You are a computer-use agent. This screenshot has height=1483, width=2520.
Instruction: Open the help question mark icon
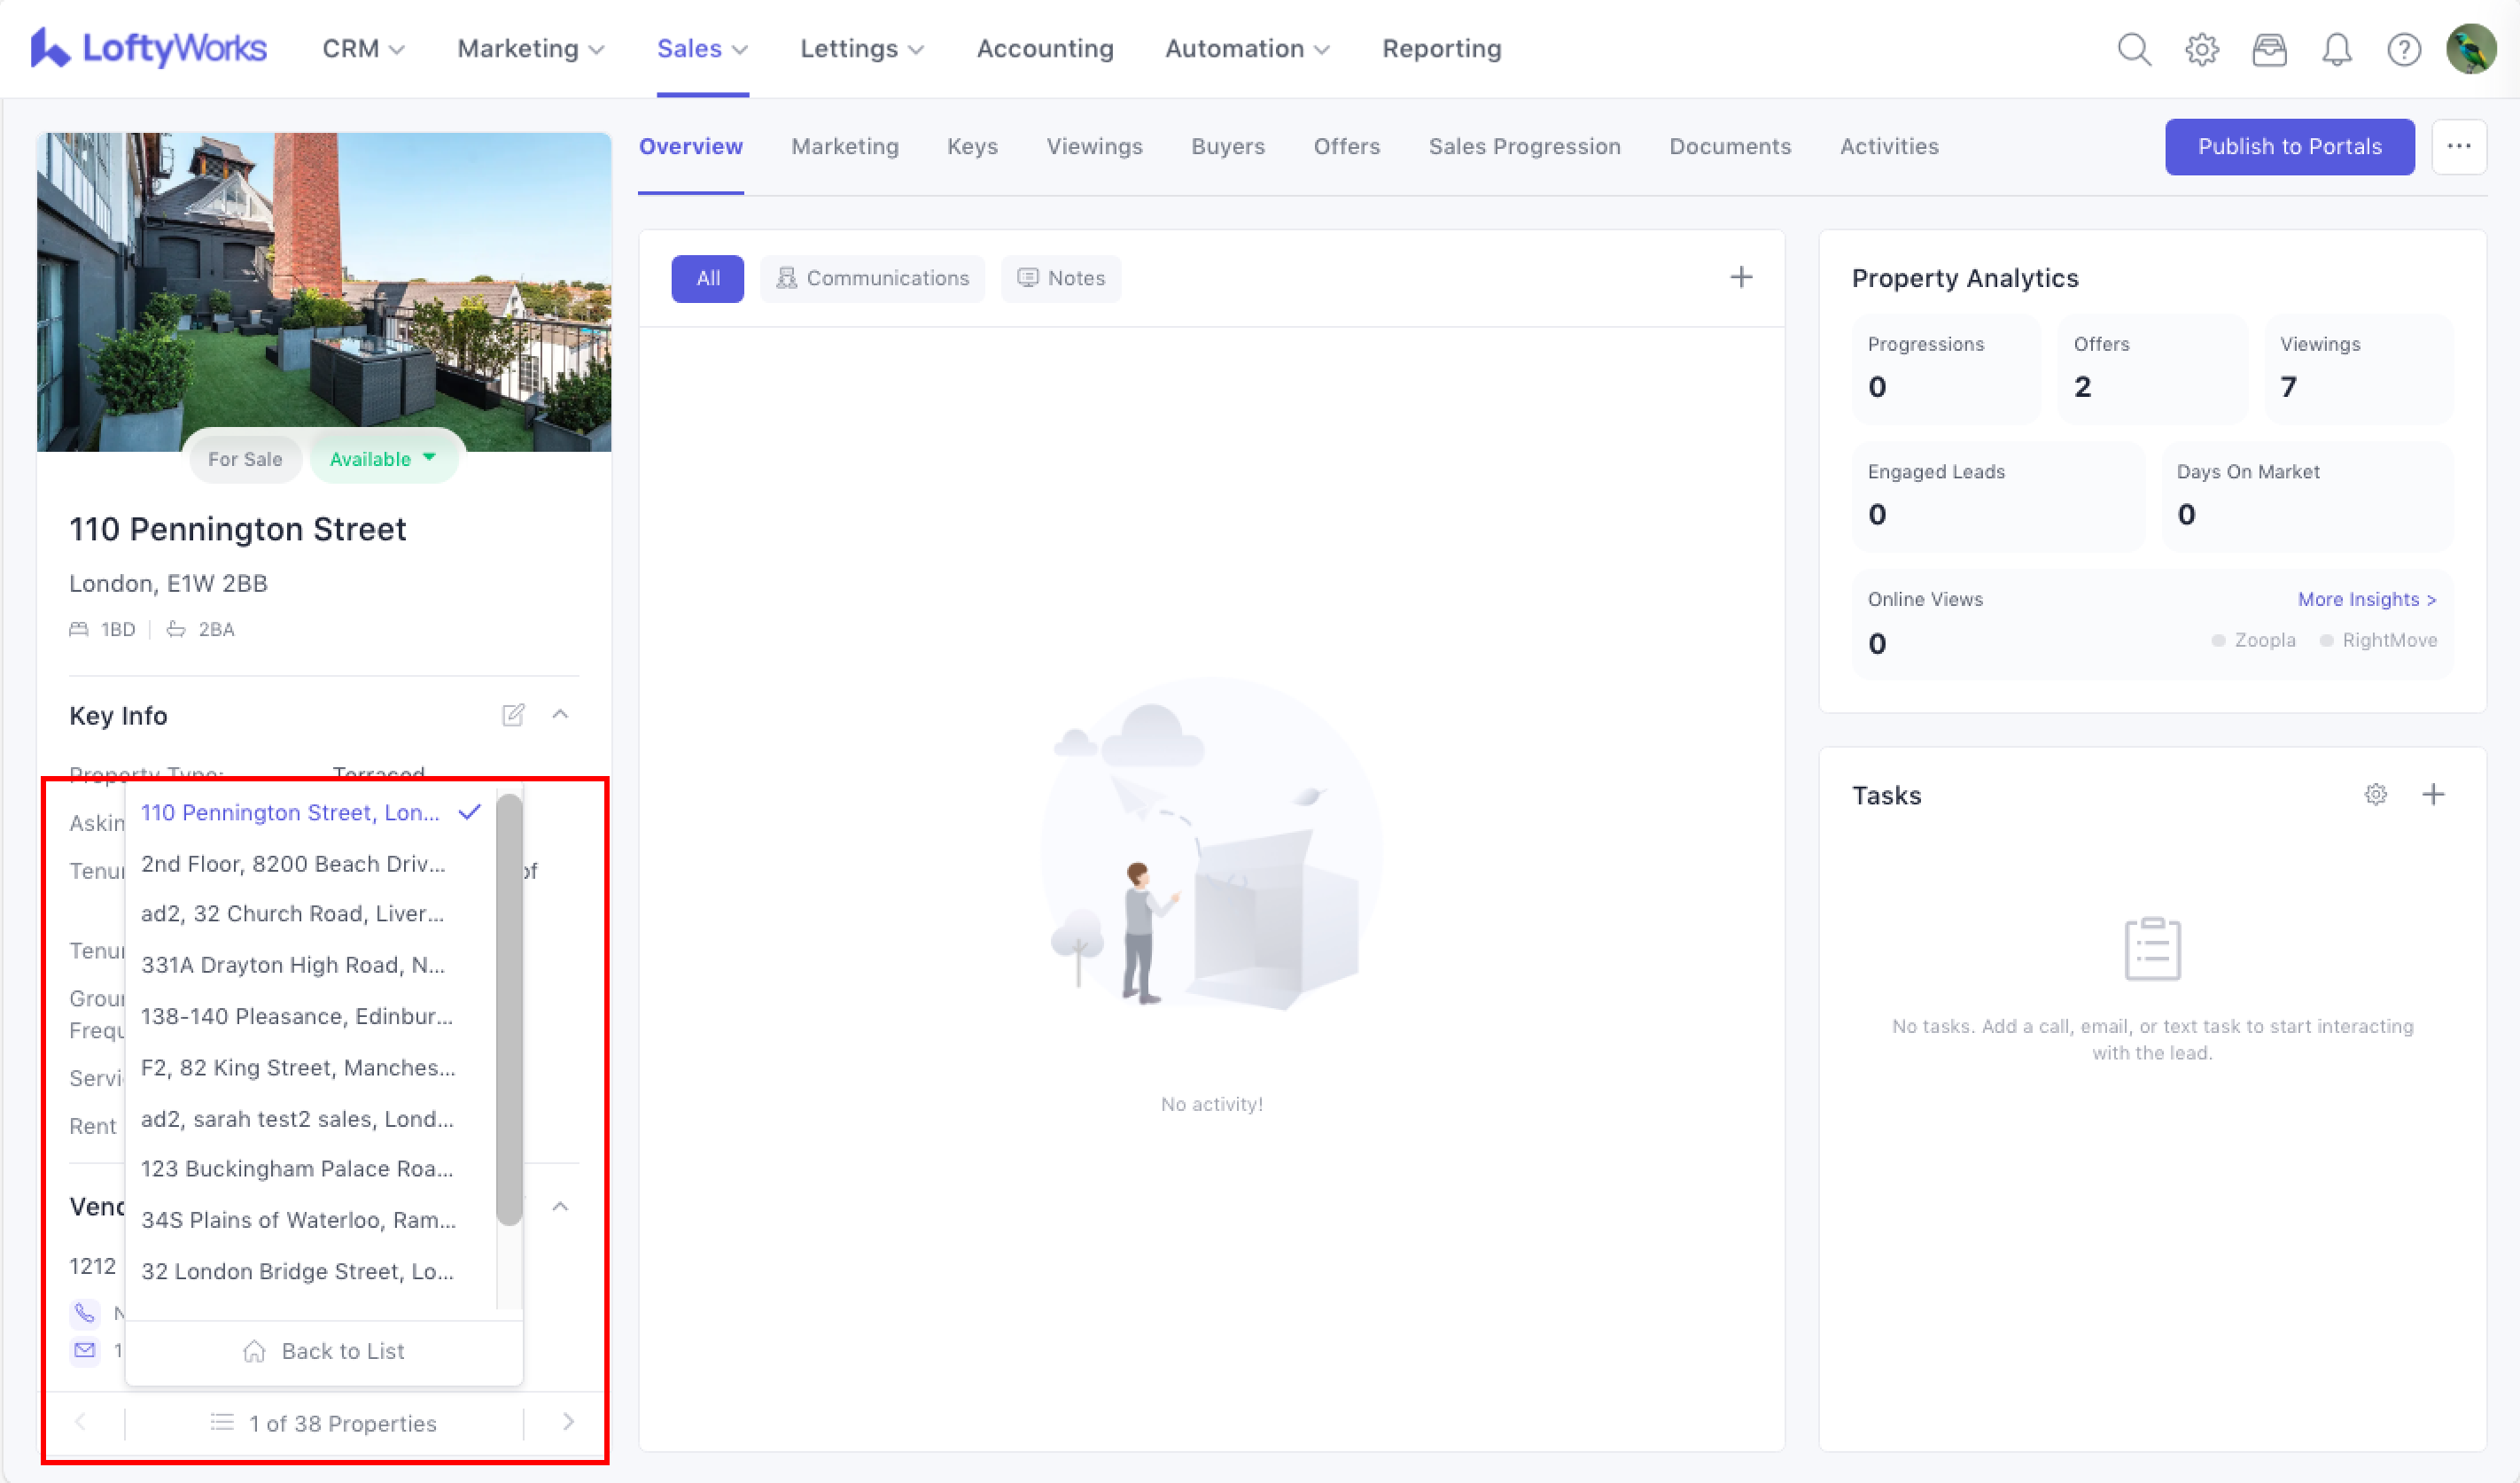(x=2403, y=49)
